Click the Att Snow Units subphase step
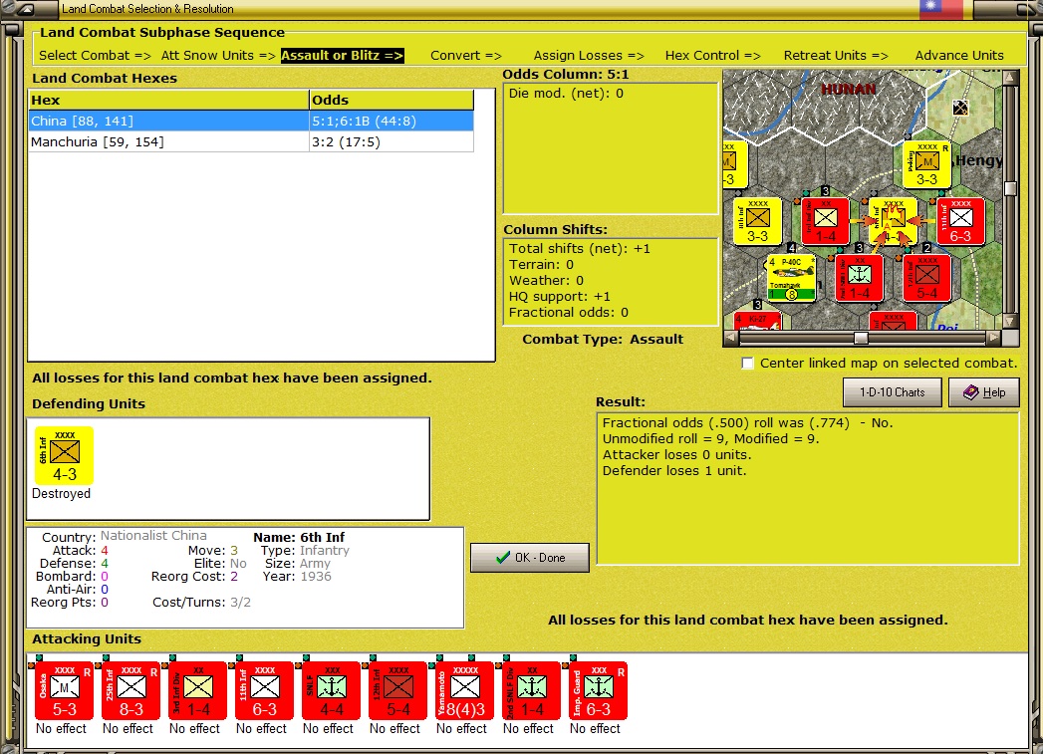This screenshot has width=1043, height=754. point(217,55)
